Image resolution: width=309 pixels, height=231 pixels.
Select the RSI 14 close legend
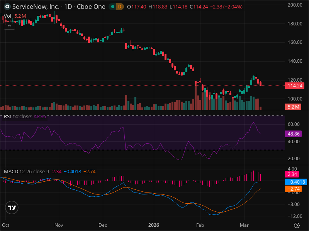17,117
